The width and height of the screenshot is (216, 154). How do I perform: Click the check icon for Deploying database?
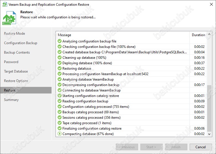[x=60, y=63]
